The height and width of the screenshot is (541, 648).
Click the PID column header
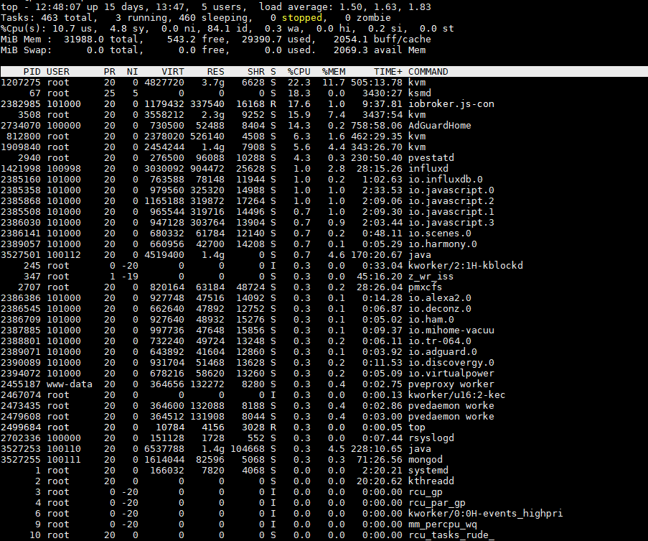tap(32, 72)
